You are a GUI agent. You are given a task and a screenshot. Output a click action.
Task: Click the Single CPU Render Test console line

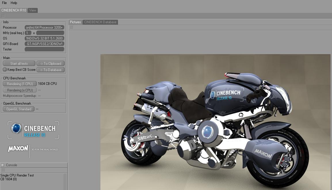(17, 175)
